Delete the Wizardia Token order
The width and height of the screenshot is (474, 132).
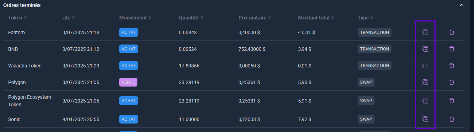click(x=451, y=66)
